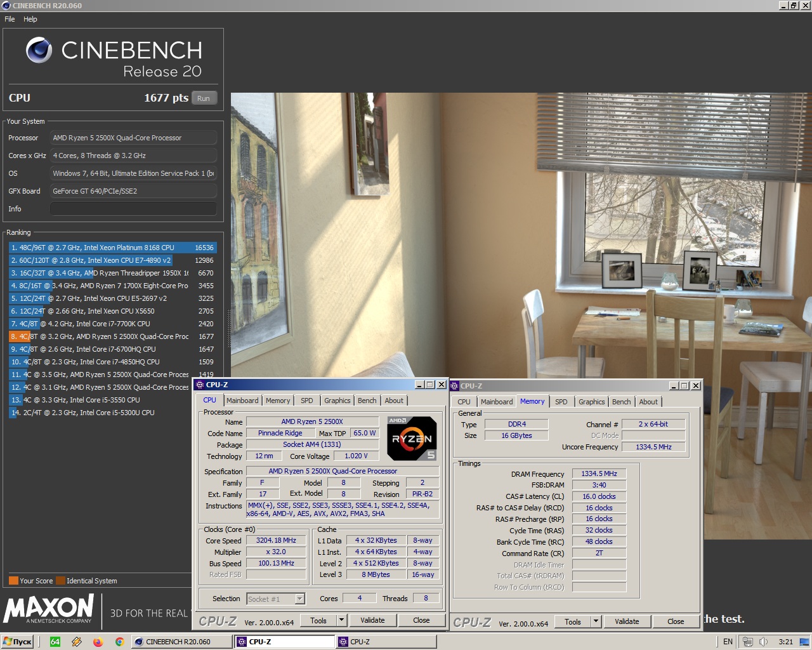This screenshot has width=812, height=650.
Task: Switch to Mainboard tab in CPU-Z processor window
Action: tap(242, 401)
